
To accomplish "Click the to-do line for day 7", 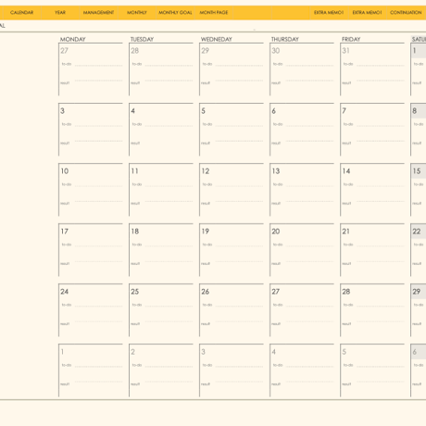I will (380, 125).
